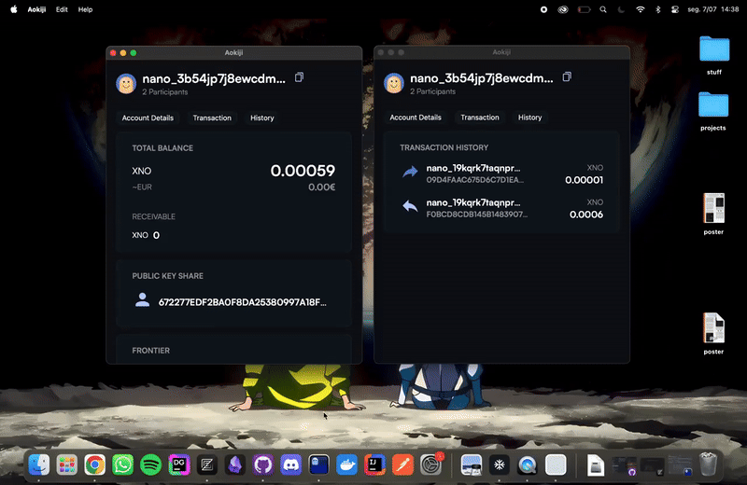Click the account avatar in the right window
Viewport: 747px width, 485px height.
click(394, 83)
